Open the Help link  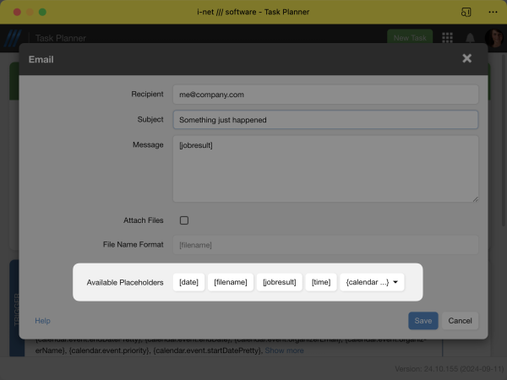click(x=42, y=321)
